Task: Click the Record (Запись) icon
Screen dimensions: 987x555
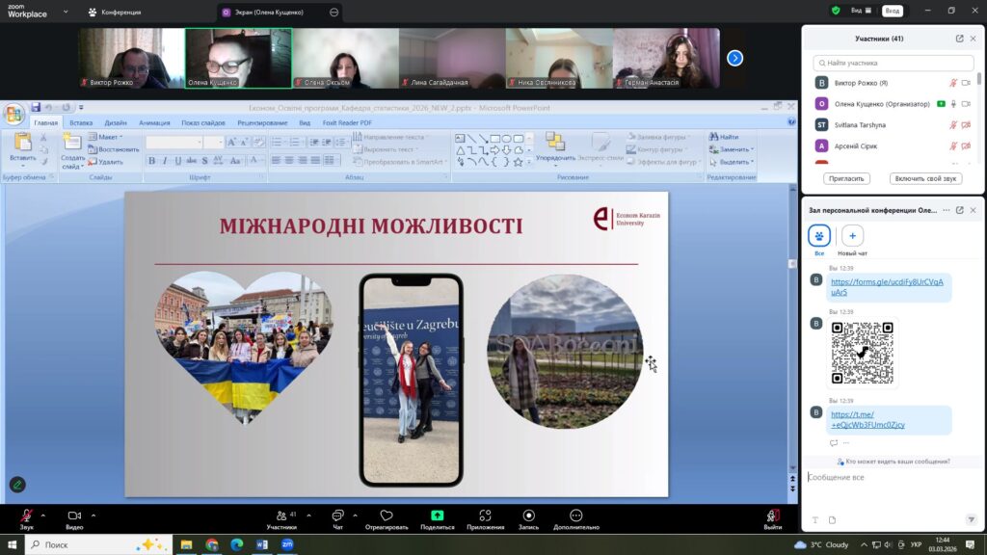Action: point(528,515)
